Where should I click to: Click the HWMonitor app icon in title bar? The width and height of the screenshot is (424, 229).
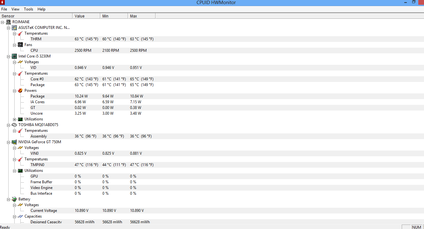pyautogui.click(x=3, y=3)
